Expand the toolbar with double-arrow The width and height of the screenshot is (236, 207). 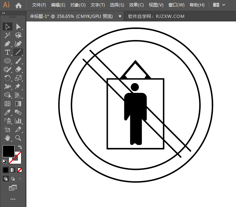pyautogui.click(x=4, y=13)
